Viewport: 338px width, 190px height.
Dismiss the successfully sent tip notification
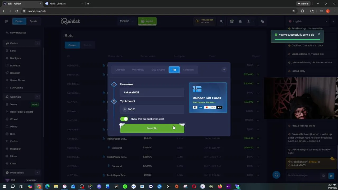pos(319,34)
